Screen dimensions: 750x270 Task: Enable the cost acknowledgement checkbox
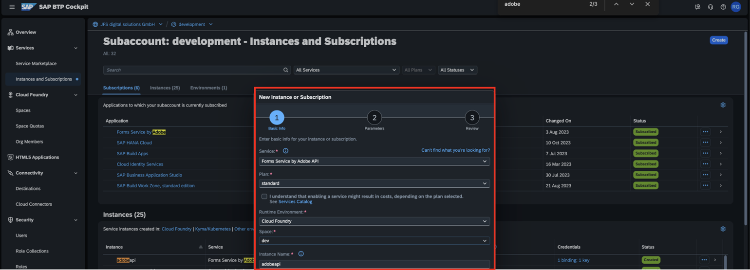264,197
